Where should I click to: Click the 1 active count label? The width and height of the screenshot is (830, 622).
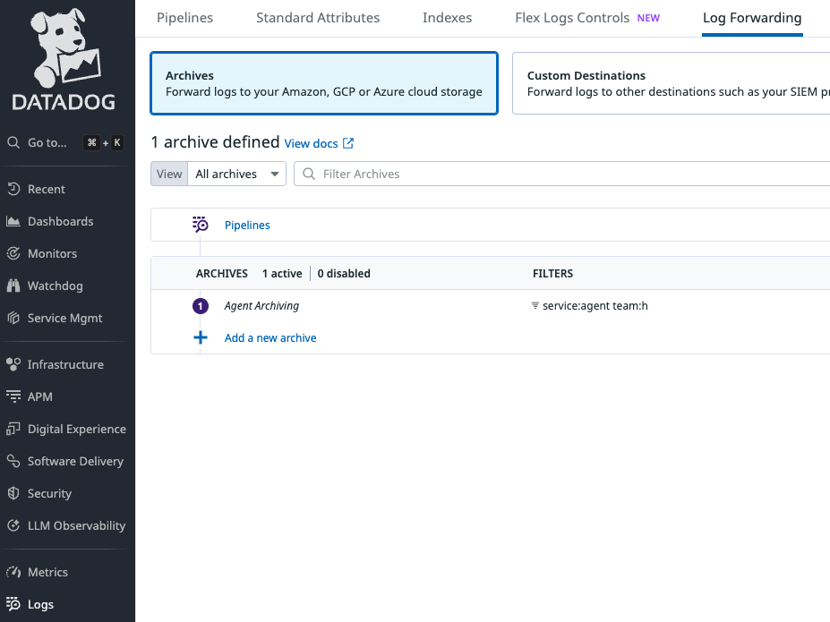point(282,274)
